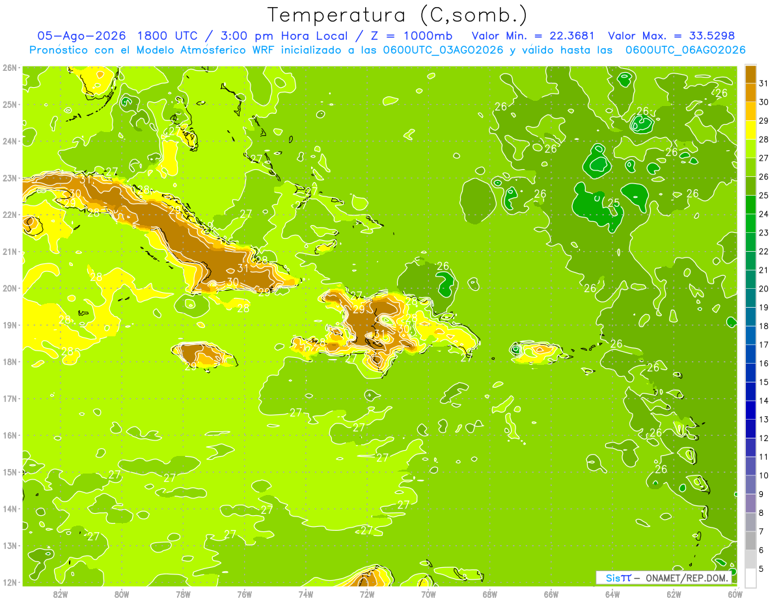The image size is (781, 603).
Task: Click the dark green cool patch north of Hispaniola
Action: tap(445, 284)
